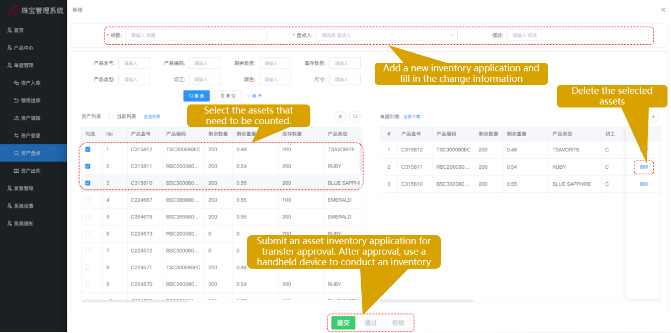Click the 系统设置 icon in sidebar
The height and width of the screenshot is (333, 671).
[x=10, y=206]
